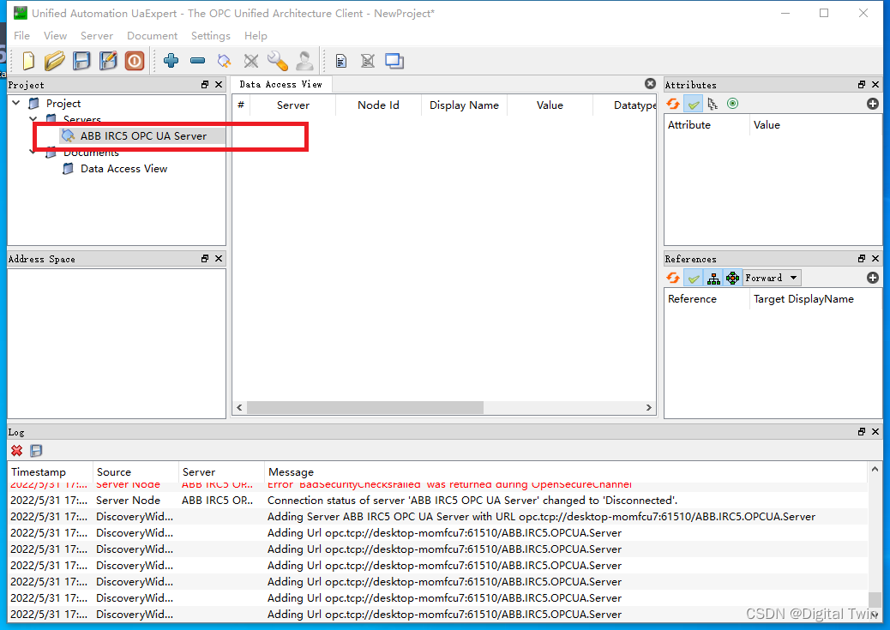Remove the document with the crossed page icon
The height and width of the screenshot is (630, 890).
[x=367, y=60]
